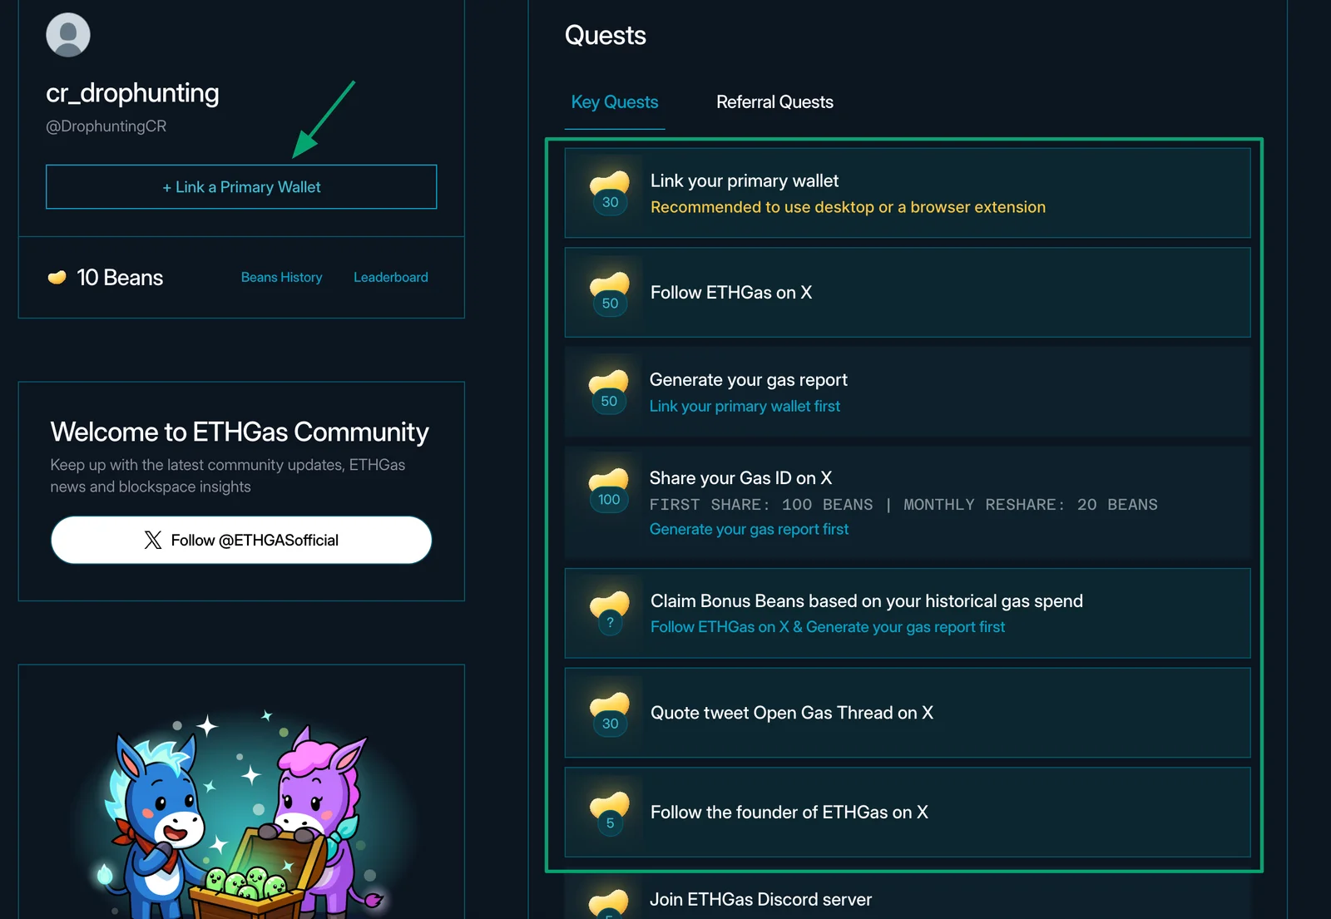Click the question-mark bean icon for Claim Bonus Beans
Viewport: 1331px width, 919px height.
point(610,614)
